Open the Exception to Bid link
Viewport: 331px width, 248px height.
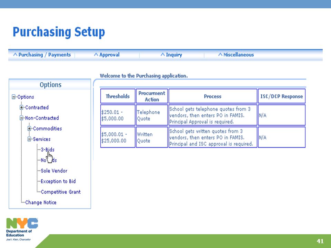click(x=58, y=181)
